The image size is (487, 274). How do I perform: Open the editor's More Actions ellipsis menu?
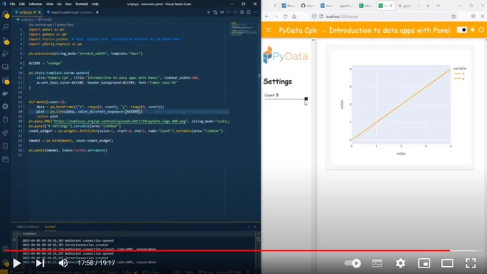[255, 12]
